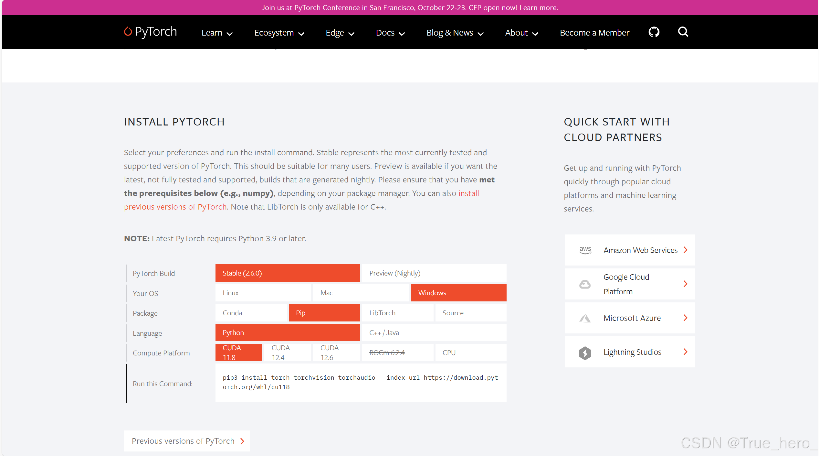The width and height of the screenshot is (819, 456).
Task: Click the pip3 install command text box
Action: point(361,383)
